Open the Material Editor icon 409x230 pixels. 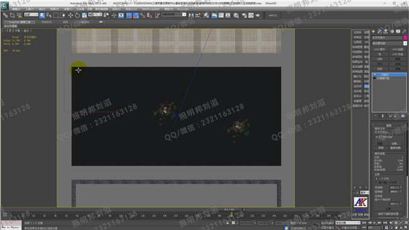pos(236,15)
